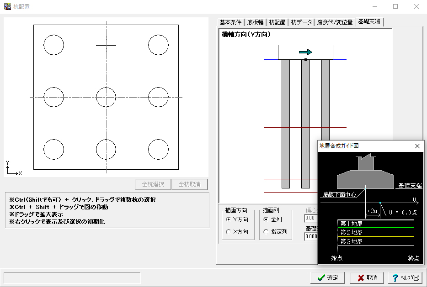Select the center pile circle
This screenshot has height=287, width=427.
(106, 97)
